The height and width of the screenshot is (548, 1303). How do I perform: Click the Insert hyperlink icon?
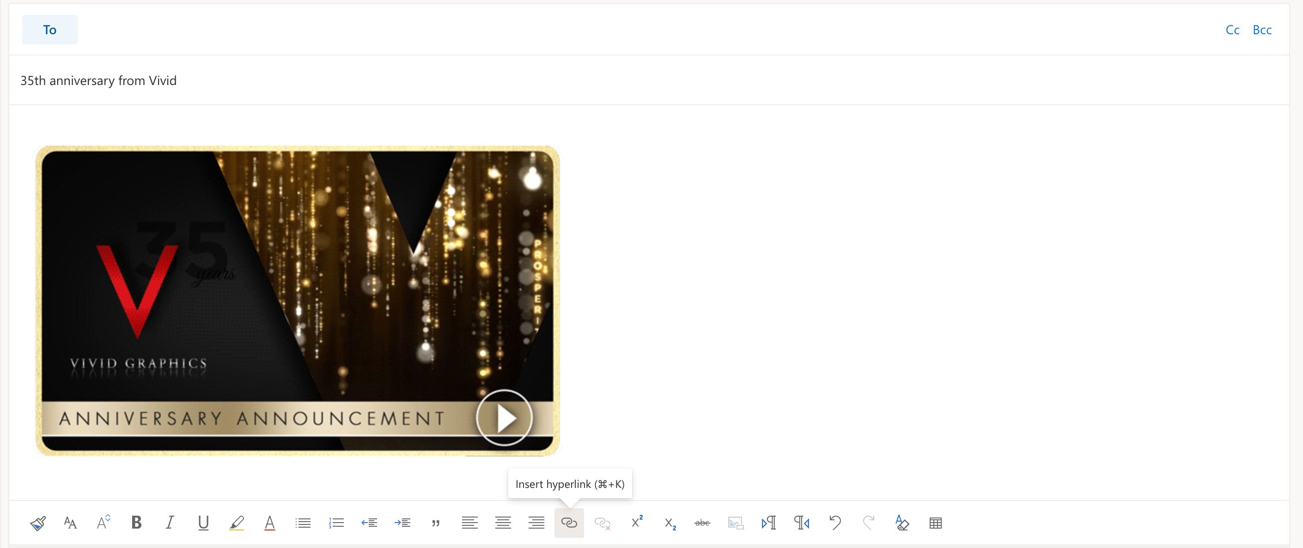pos(569,523)
